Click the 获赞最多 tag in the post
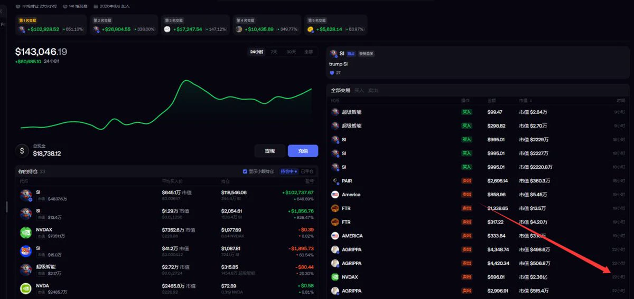This screenshot has height=299, width=634. pyautogui.click(x=367, y=54)
